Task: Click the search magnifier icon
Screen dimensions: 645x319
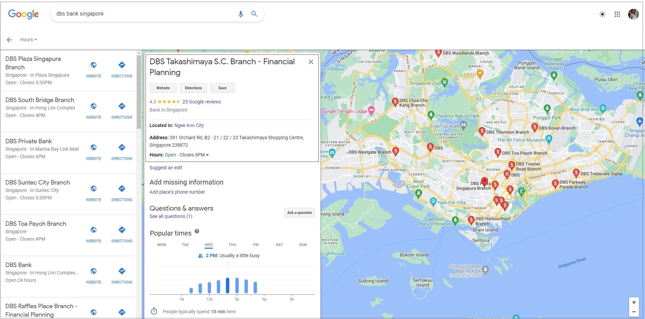Action: tap(254, 14)
